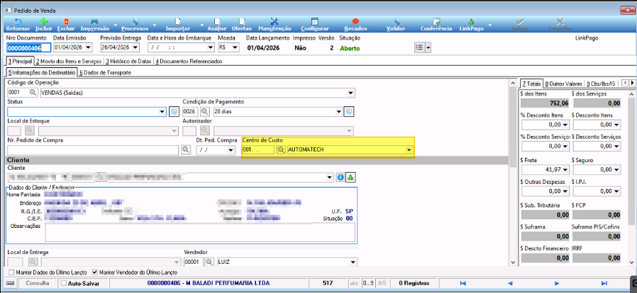Go to next record navigation arrow
The image size is (637, 293).
[x=558, y=283]
